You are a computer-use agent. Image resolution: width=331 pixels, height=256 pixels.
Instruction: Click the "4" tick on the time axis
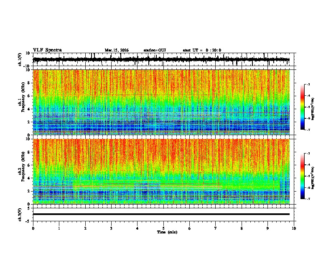tap(137, 228)
